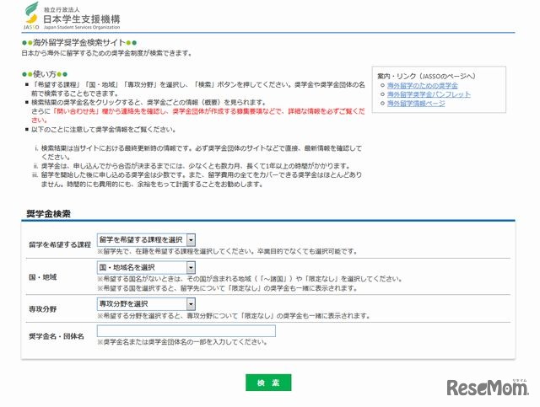Click the green 検索 button
540x407 pixels.
pos(268,383)
